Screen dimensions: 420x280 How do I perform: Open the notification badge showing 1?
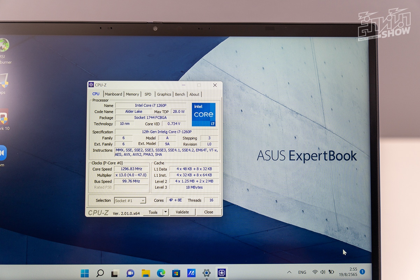point(363,272)
